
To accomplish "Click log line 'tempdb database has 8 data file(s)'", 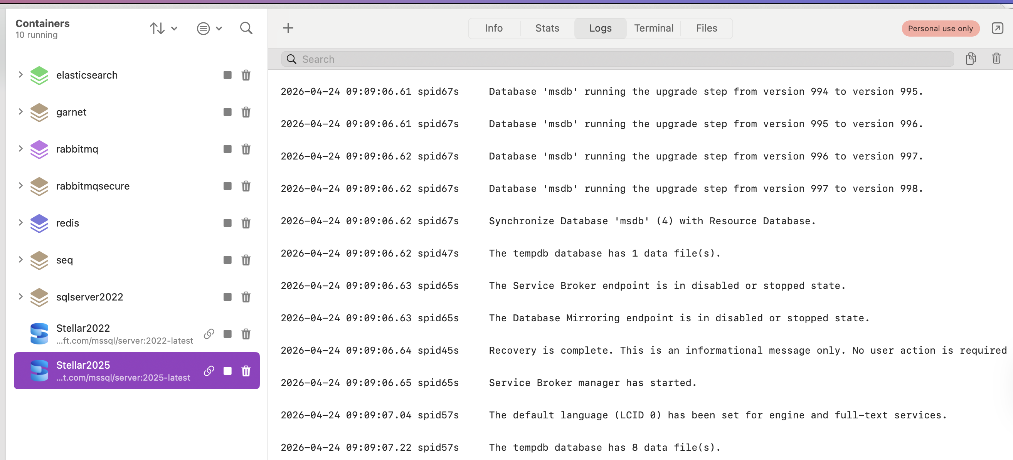I will point(501,447).
